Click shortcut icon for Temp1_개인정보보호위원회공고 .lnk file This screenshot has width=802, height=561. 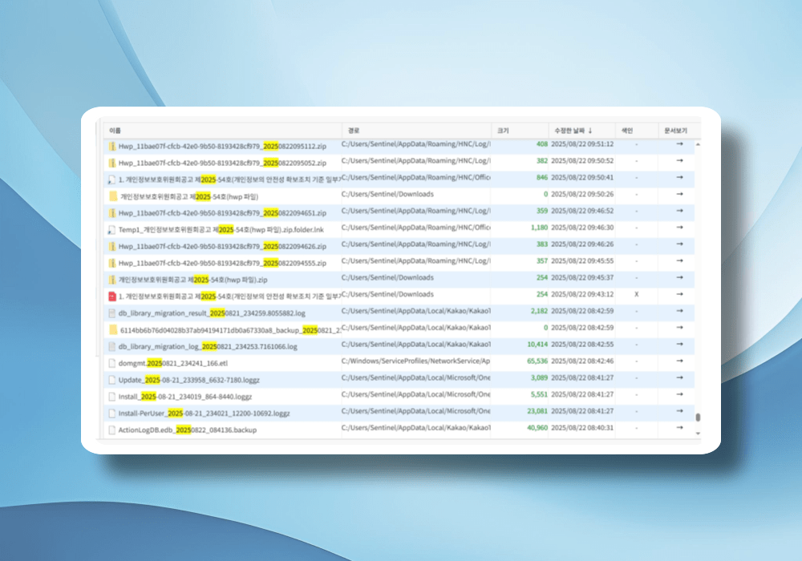pos(112,229)
